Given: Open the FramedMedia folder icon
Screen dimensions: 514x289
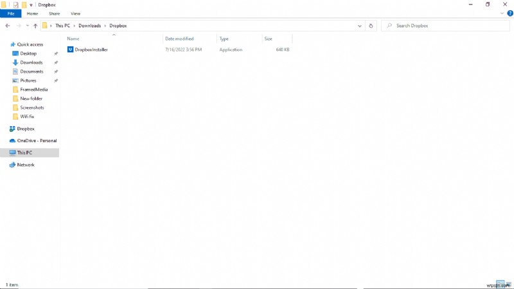Looking at the screenshot, I should pos(15,89).
